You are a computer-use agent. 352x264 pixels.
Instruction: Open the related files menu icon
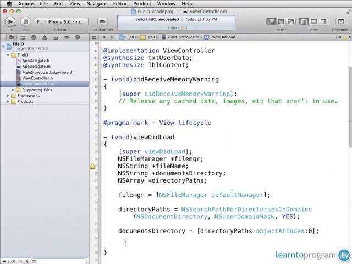click(x=94, y=37)
